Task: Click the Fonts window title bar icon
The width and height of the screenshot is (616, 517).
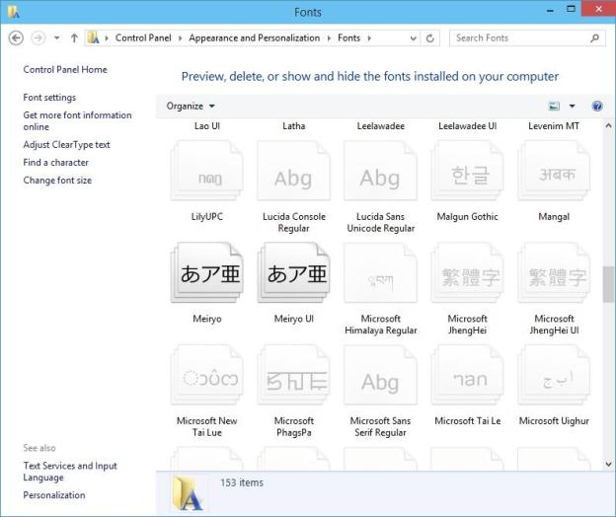Action: point(13,12)
